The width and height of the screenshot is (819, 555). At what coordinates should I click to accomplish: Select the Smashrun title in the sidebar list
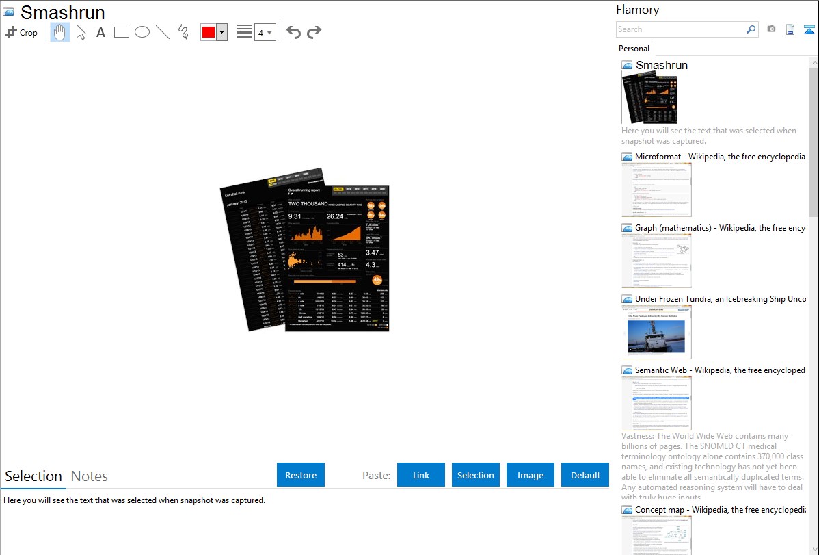point(661,66)
